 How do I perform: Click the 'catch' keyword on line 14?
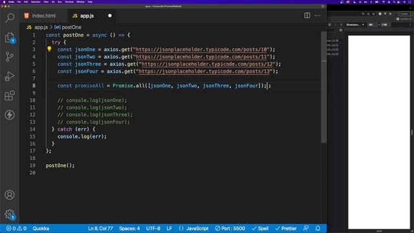tap(65, 129)
